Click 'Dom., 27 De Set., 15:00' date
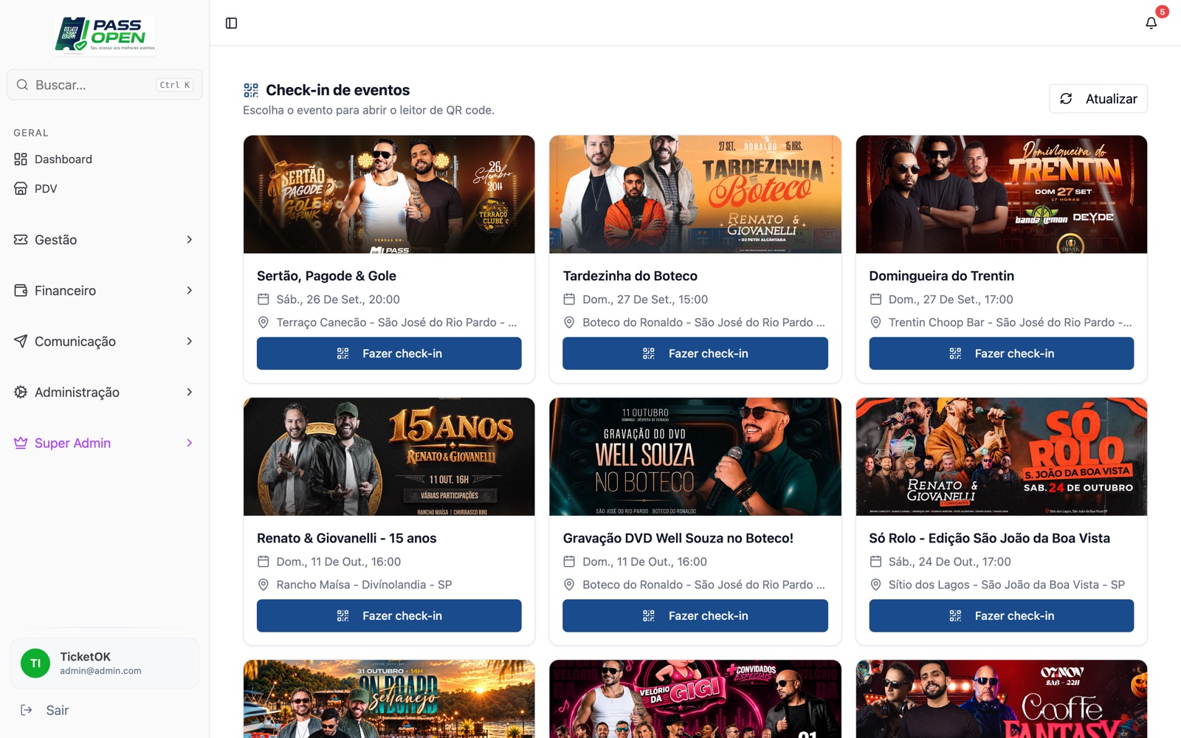 pos(645,300)
